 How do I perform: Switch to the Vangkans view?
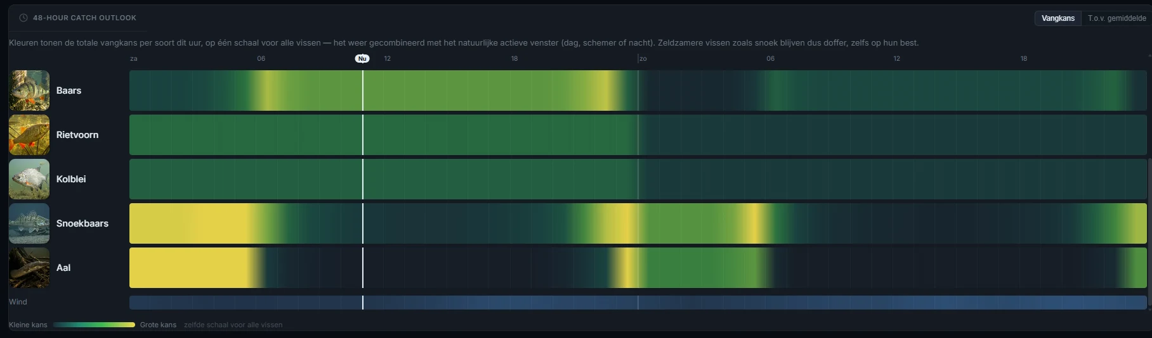(x=1057, y=18)
